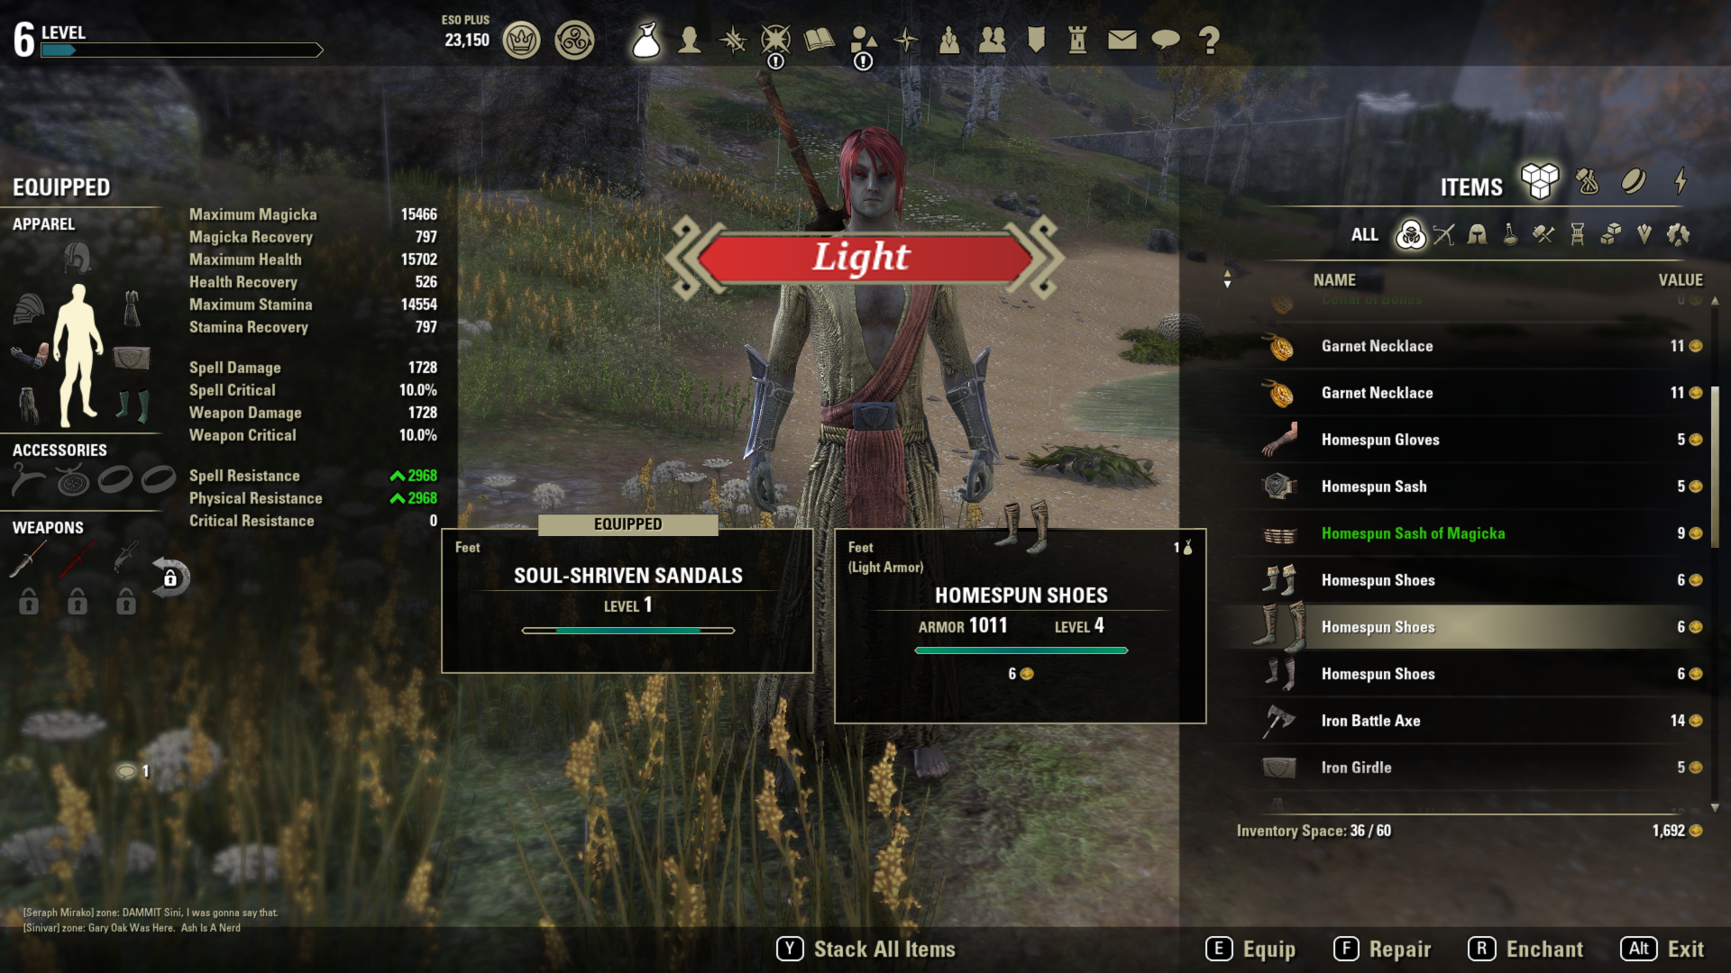Click the Homespun Sash of Magicka item
Image resolution: width=1731 pixels, height=973 pixels.
coord(1413,532)
